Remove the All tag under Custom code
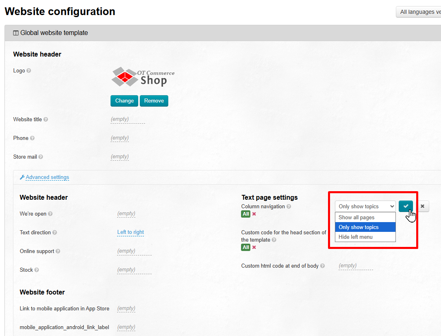Image resolution: width=441 pixels, height=336 pixels. point(254,247)
